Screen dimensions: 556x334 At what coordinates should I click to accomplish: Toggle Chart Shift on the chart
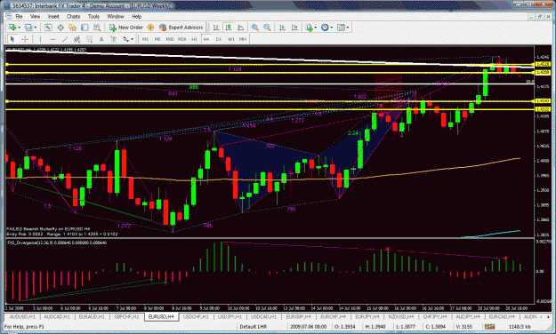click(x=294, y=28)
